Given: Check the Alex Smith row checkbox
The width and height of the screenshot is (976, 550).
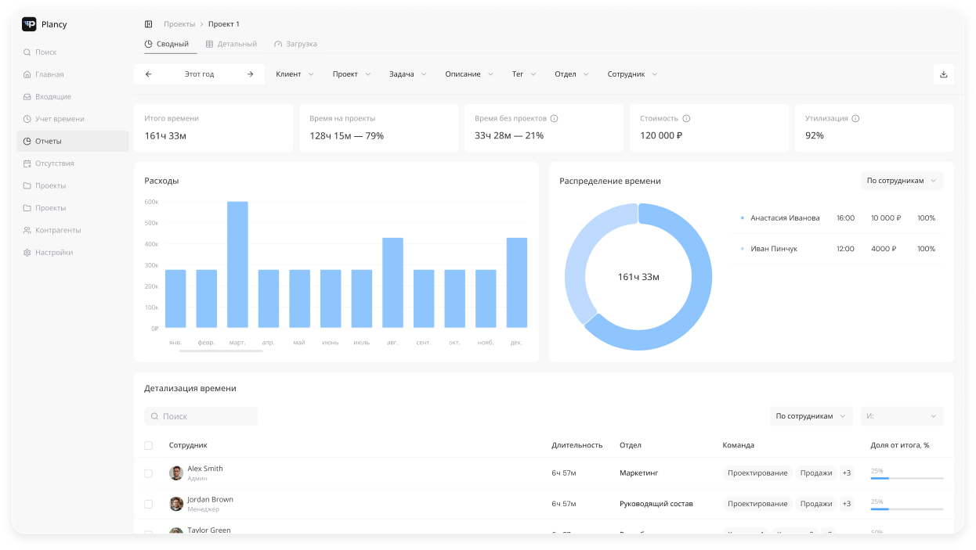Looking at the screenshot, I should (x=149, y=473).
